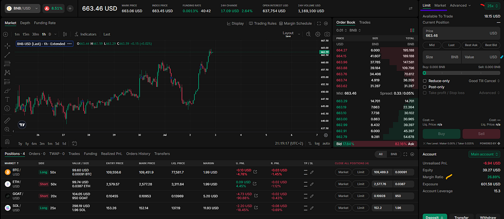Select the crosshair cursor tool
This screenshot has height=219, width=504.
pos(7,46)
